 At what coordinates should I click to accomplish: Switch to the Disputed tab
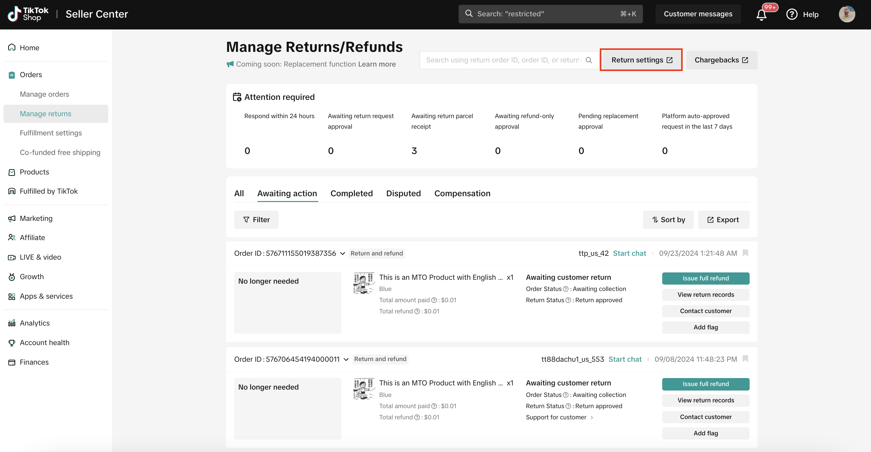(403, 193)
